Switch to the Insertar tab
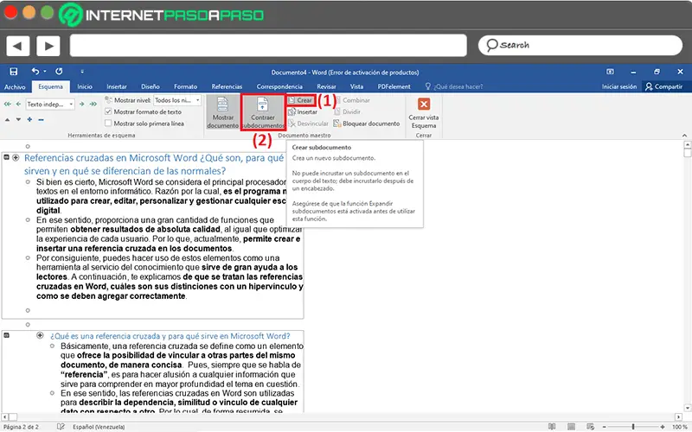The height and width of the screenshot is (432, 692). pos(117,86)
